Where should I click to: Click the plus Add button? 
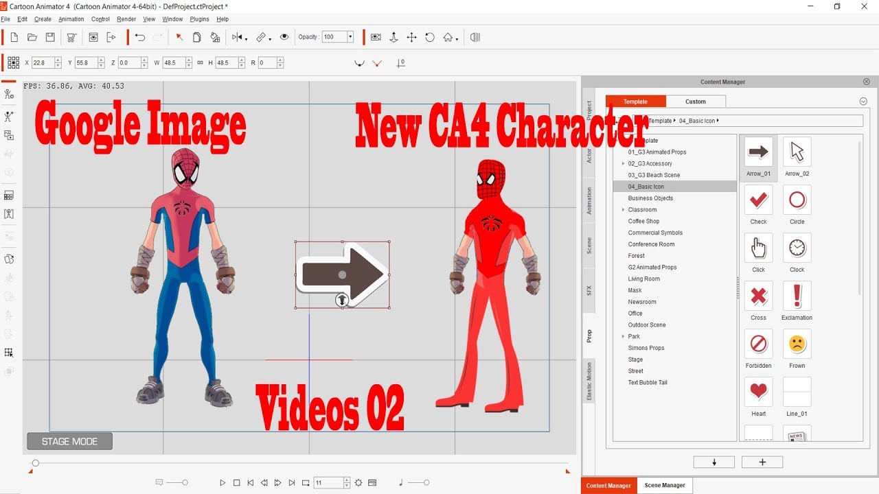762,462
